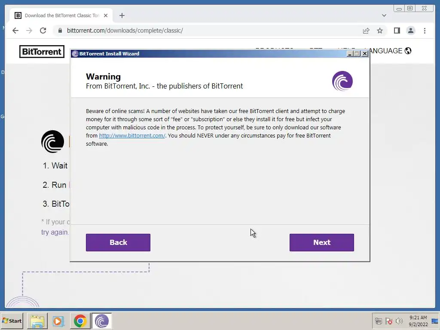Close the Chrome browser window

(x=425, y=9)
